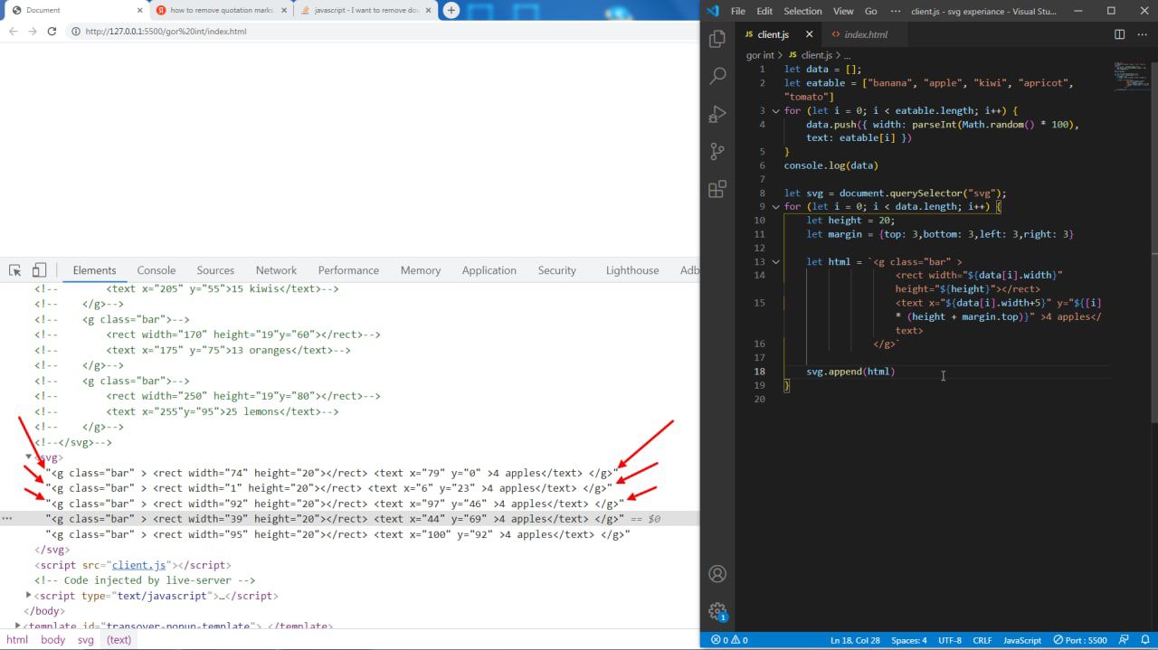The height and width of the screenshot is (650, 1158).
Task: Click the DevTools inspect element icon
Action: point(15,270)
